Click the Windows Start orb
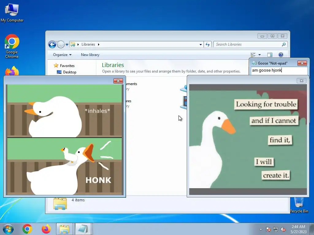Screen dimensions: 314x235 pyautogui.click(x=8, y=229)
